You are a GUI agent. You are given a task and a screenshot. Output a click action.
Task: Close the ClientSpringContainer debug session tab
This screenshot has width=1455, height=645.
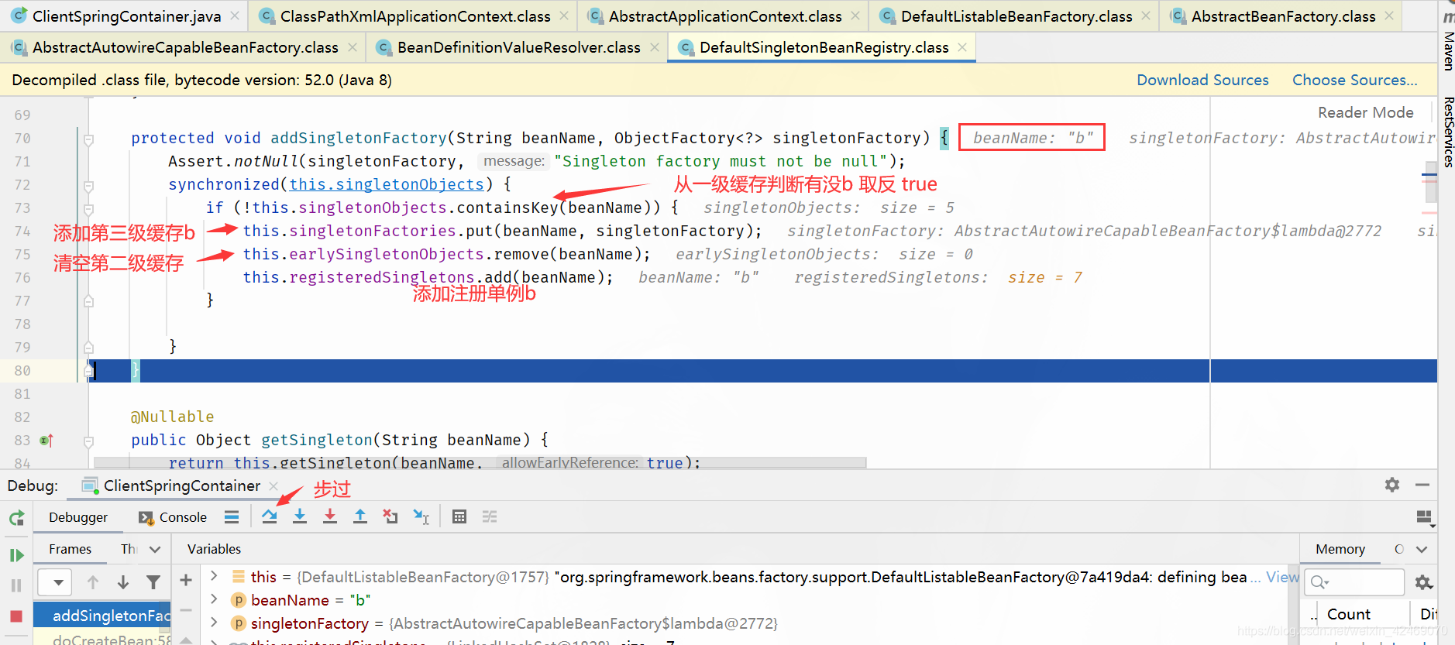[x=273, y=485]
